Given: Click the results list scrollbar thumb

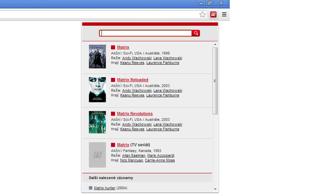Looking at the screenshot, I should pos(215,80).
